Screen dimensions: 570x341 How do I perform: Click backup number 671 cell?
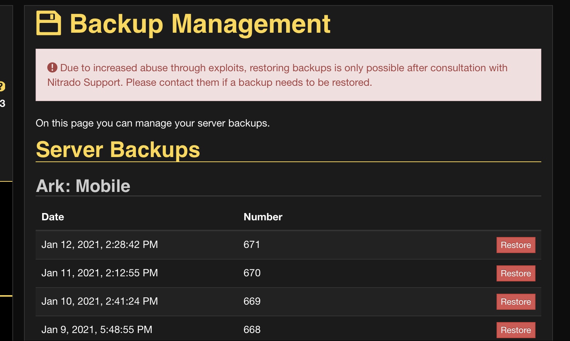[252, 245]
